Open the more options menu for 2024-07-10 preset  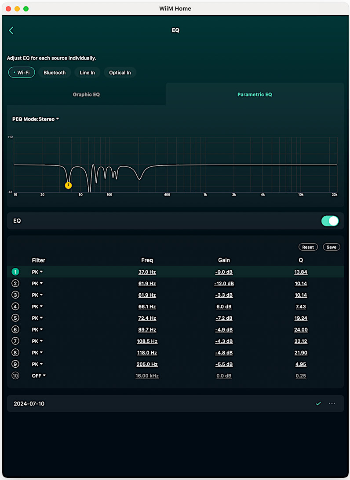click(x=332, y=403)
